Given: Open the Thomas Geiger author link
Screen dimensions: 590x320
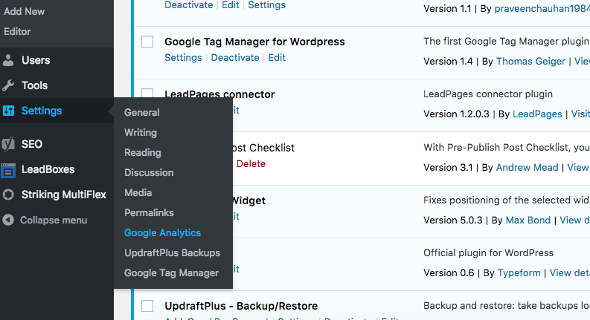Looking at the screenshot, I should click(531, 62).
